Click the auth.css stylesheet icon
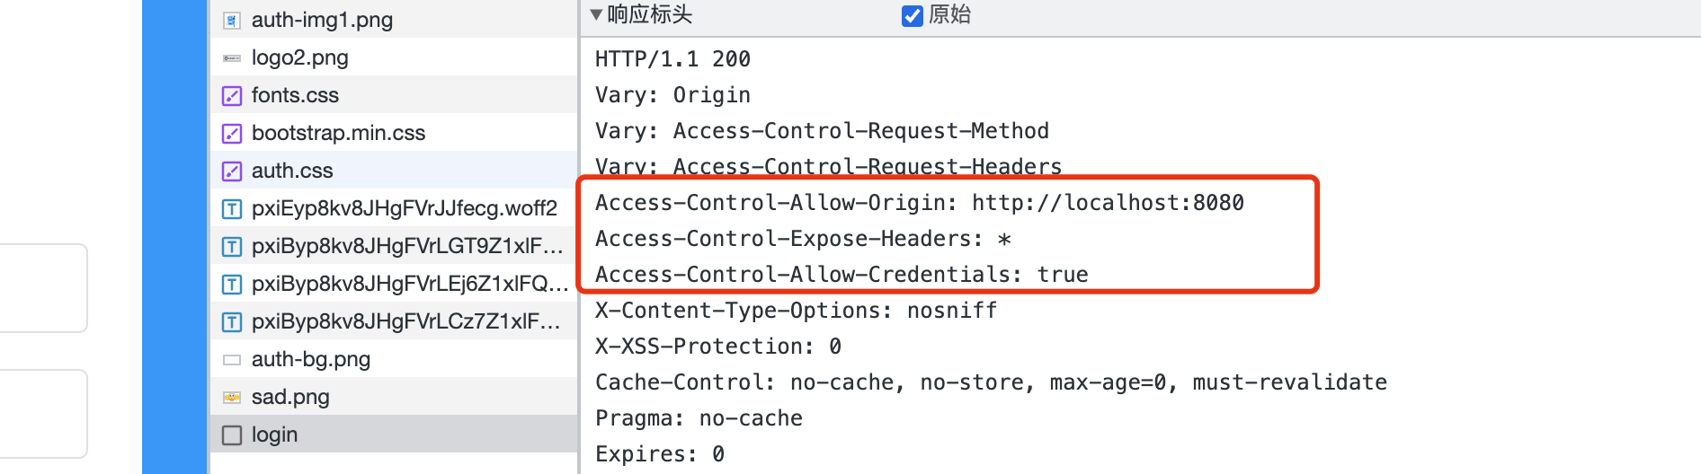 (232, 171)
